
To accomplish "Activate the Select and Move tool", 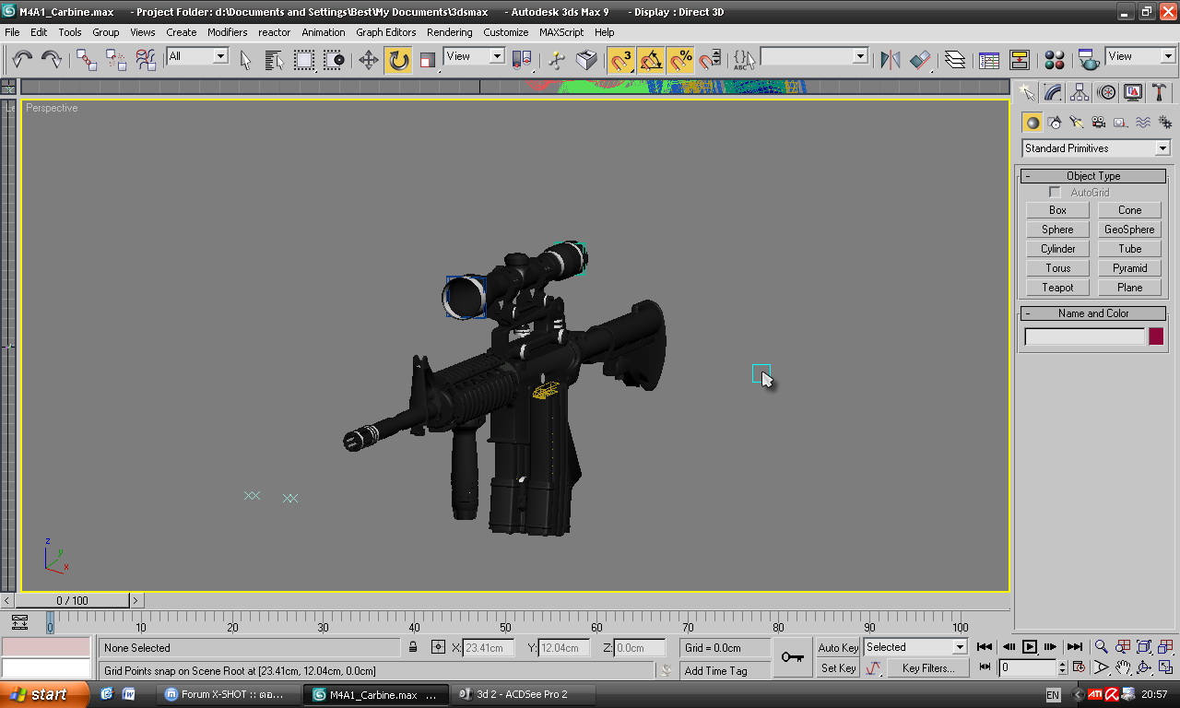I will [x=369, y=60].
